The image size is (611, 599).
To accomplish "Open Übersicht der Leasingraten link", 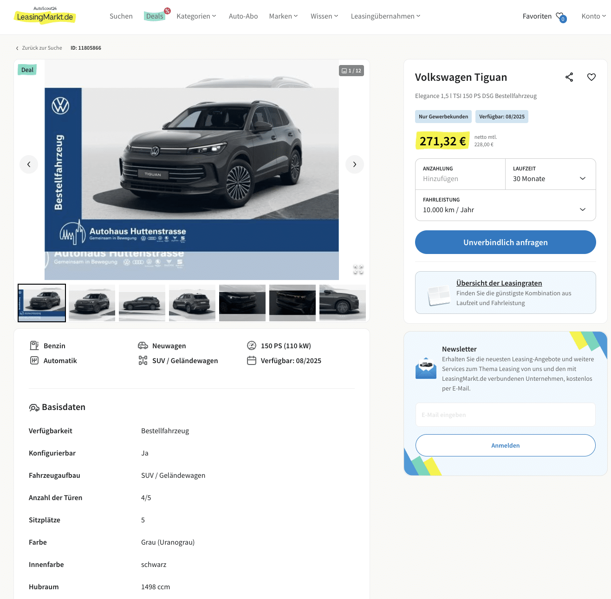I will [499, 283].
